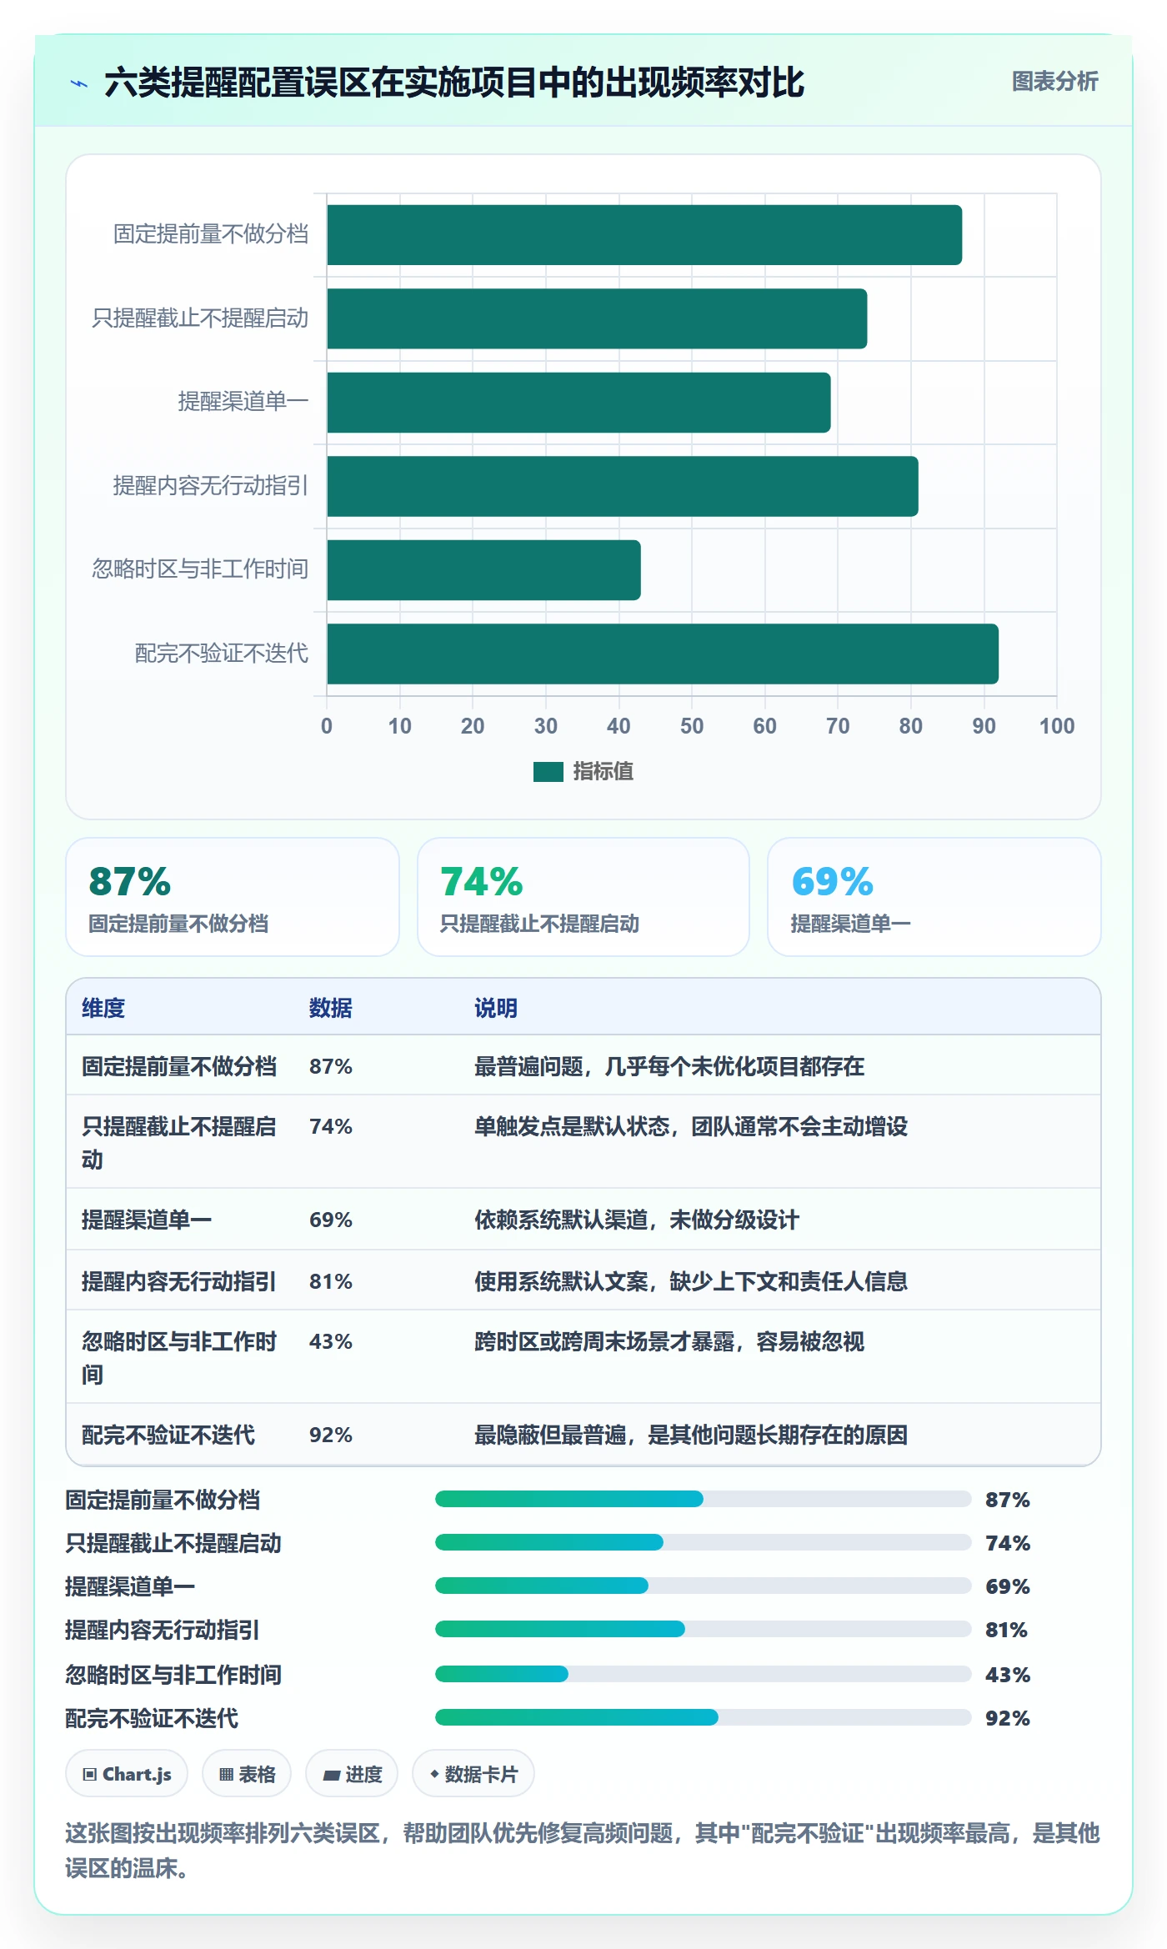
Task: Select the Chart.js tag chip
Action: click(x=127, y=1774)
